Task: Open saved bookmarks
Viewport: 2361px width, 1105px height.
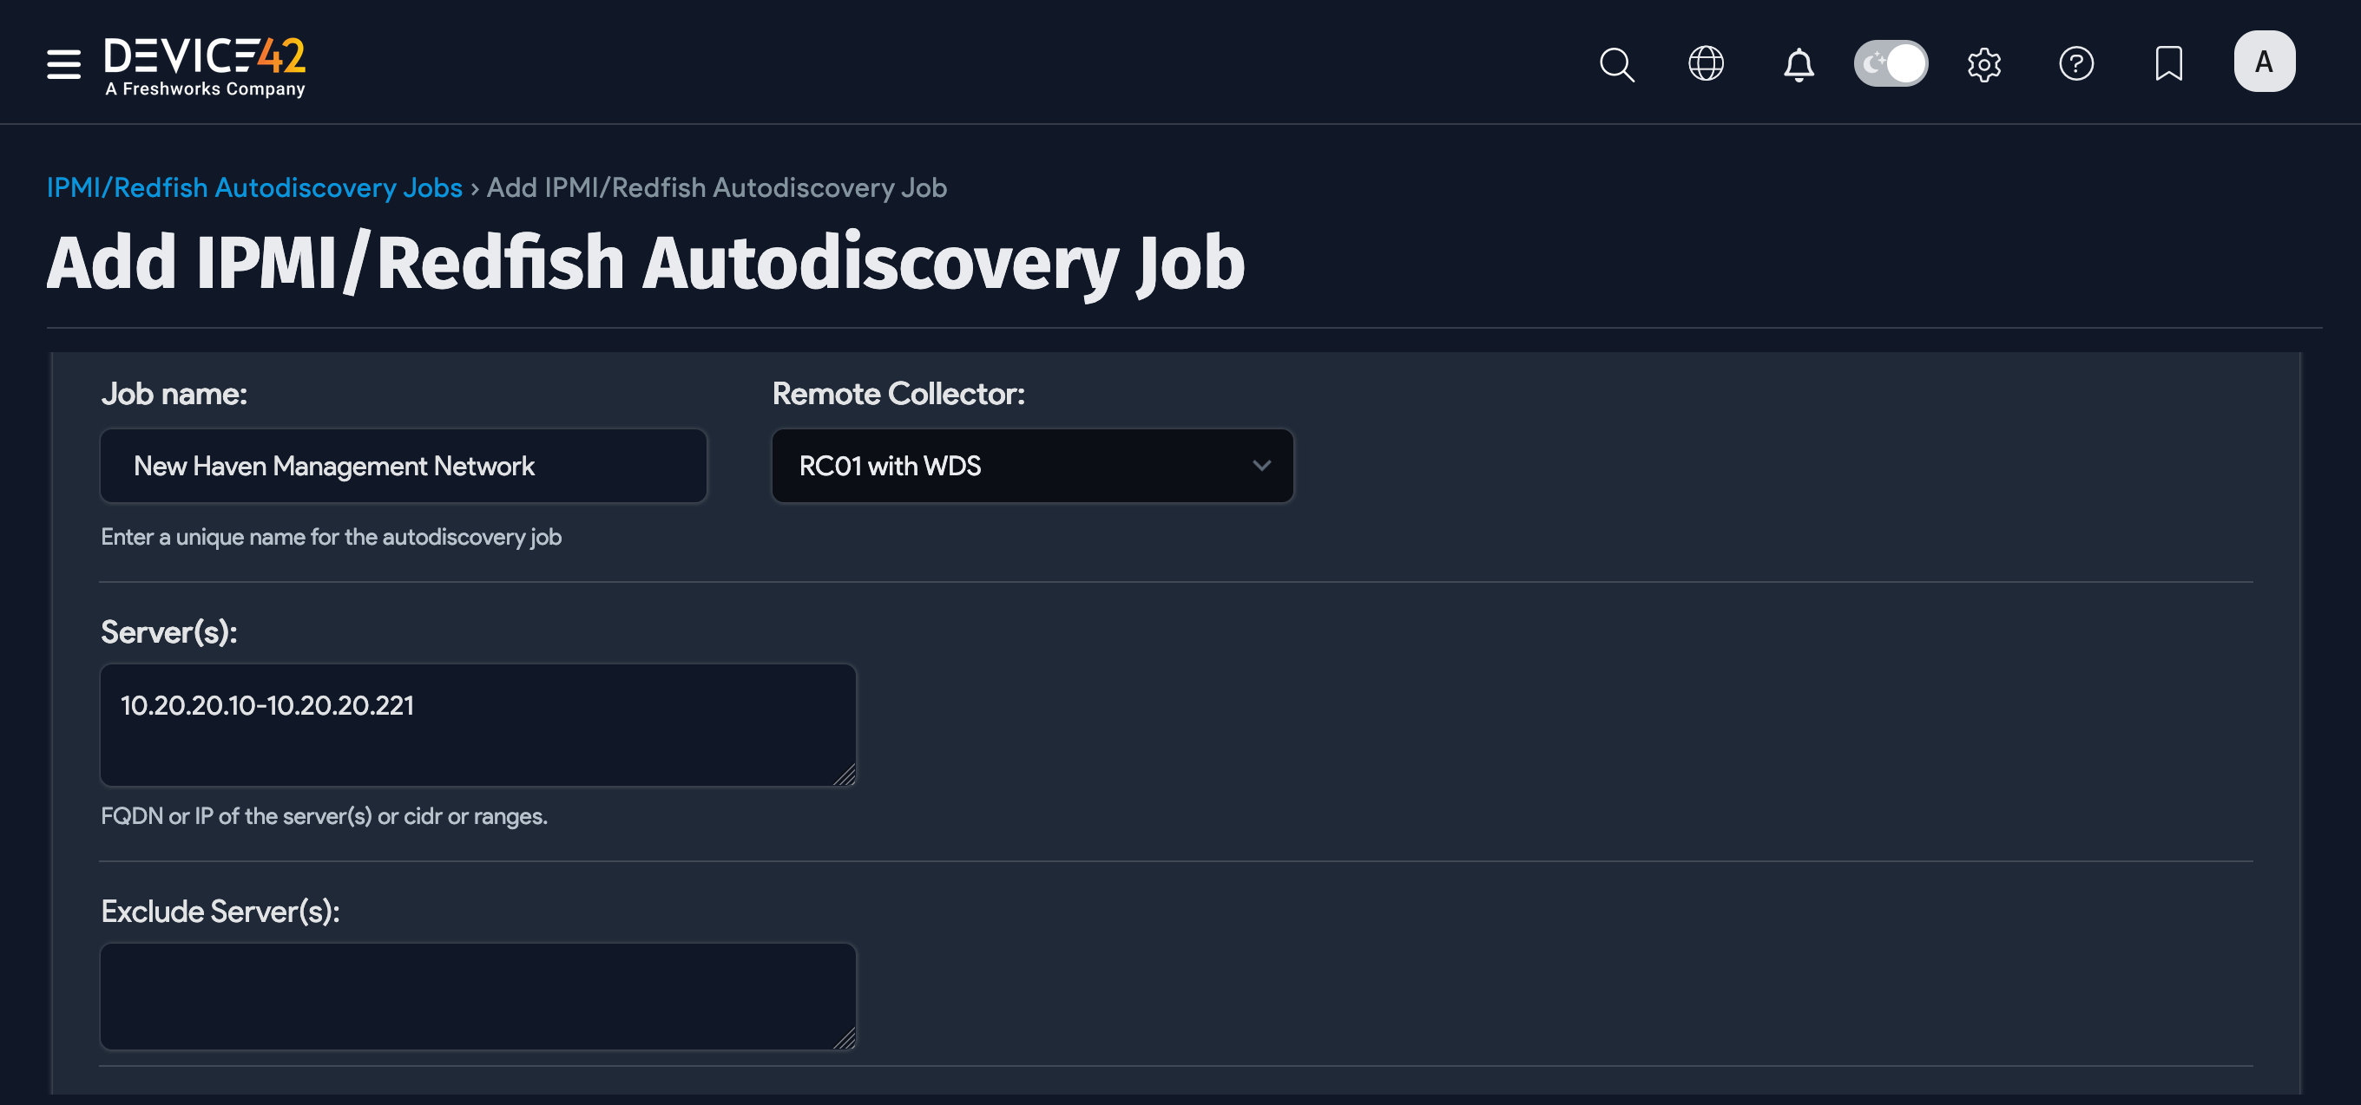Action: click(2168, 63)
